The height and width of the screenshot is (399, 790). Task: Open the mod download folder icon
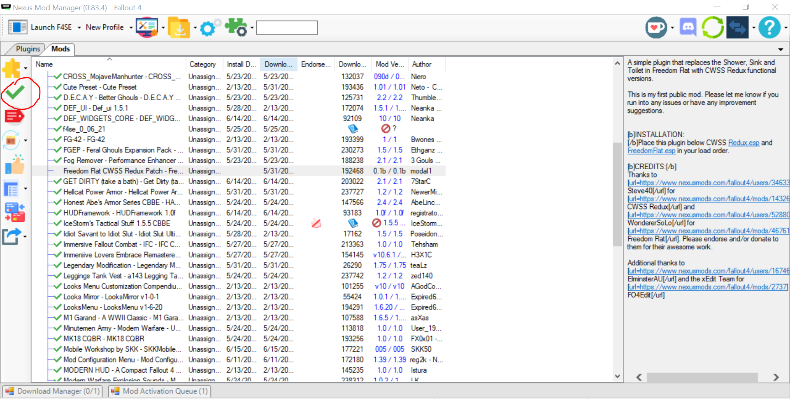(x=179, y=28)
